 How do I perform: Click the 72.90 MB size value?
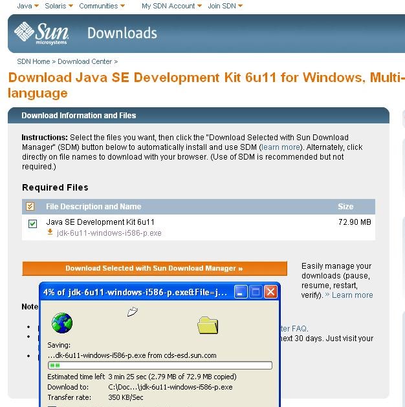coord(355,222)
